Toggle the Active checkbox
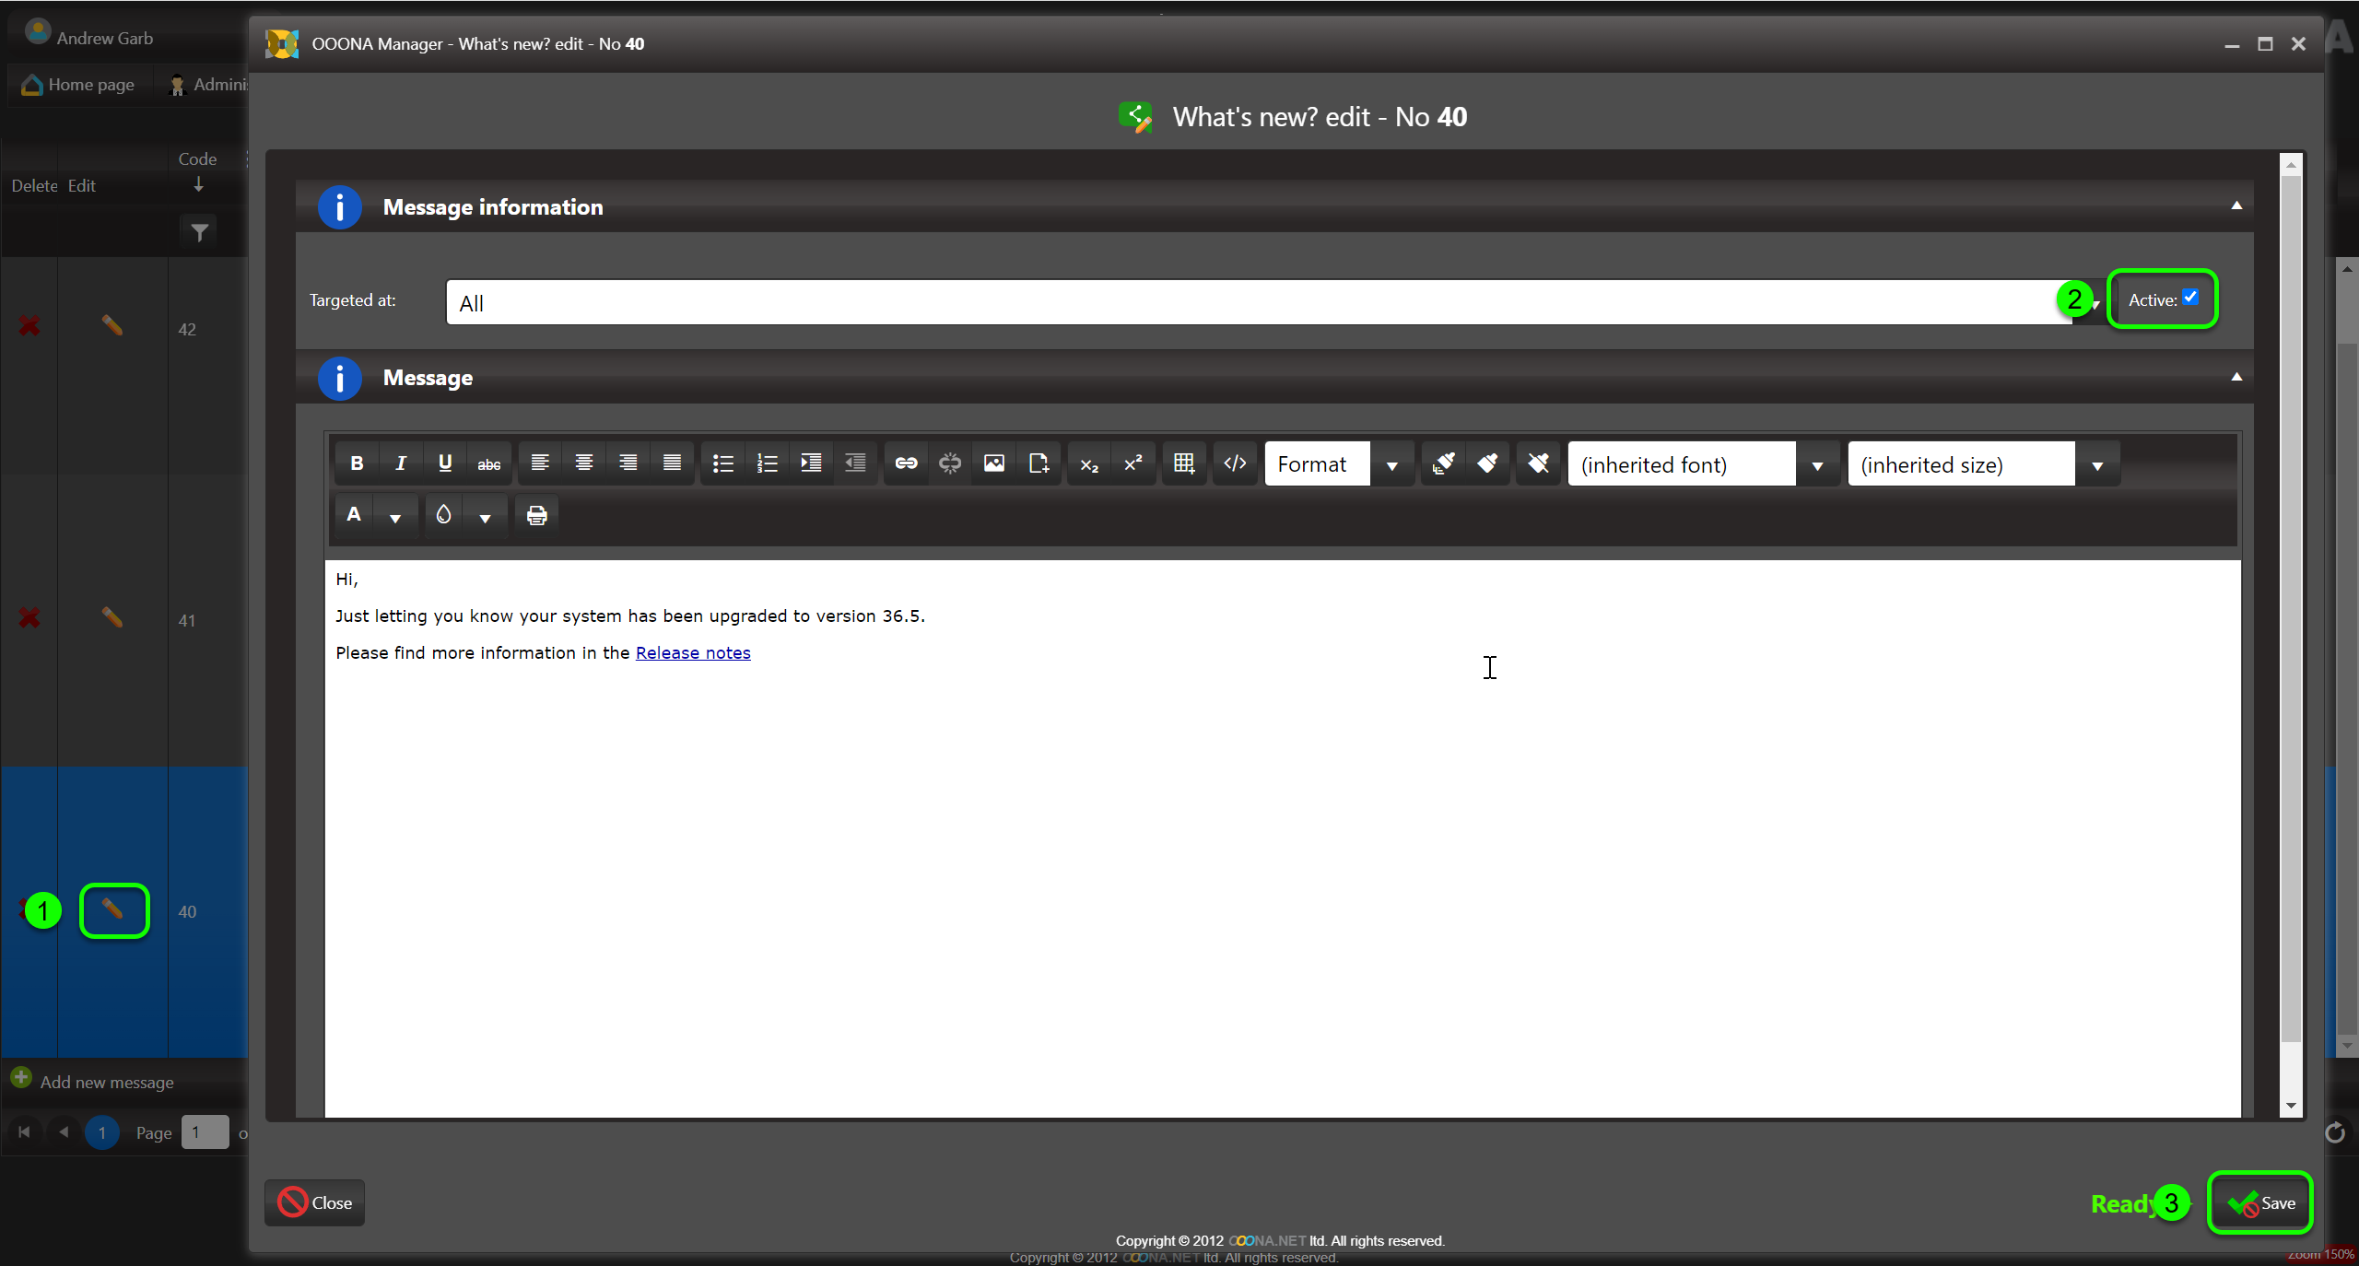Viewport: 2359px width, 1266px height. (2190, 298)
